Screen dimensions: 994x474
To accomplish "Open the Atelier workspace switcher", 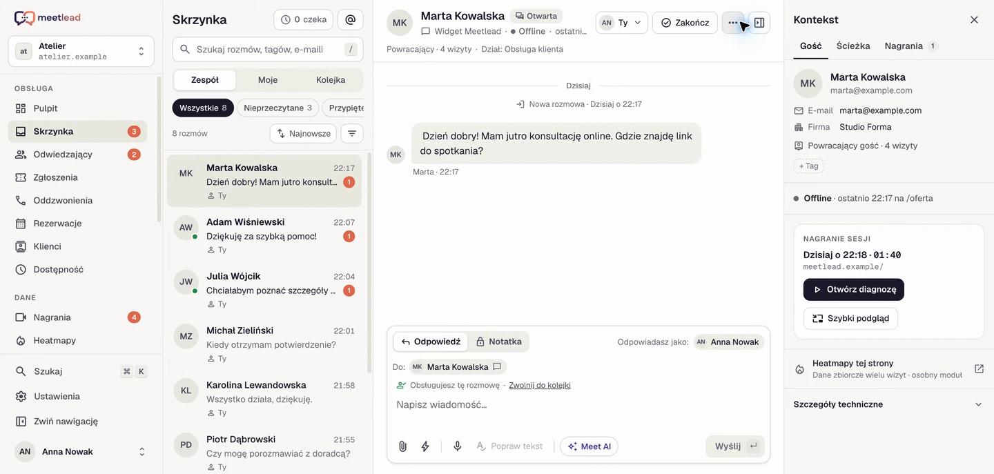I will click(81, 52).
